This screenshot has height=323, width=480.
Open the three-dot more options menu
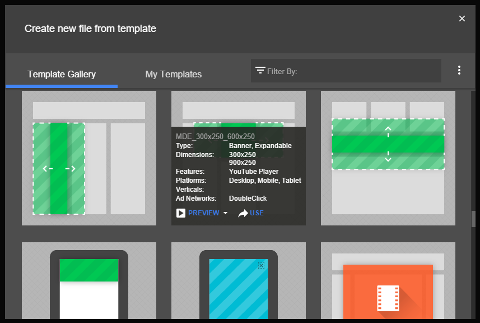[459, 71]
